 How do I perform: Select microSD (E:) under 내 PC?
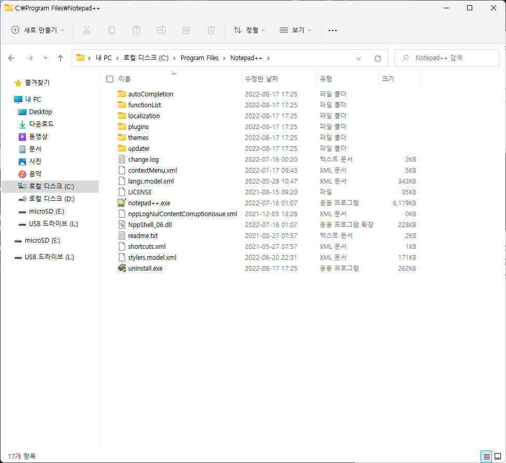[42, 212]
